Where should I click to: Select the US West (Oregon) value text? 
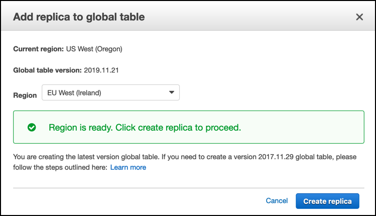click(94, 49)
